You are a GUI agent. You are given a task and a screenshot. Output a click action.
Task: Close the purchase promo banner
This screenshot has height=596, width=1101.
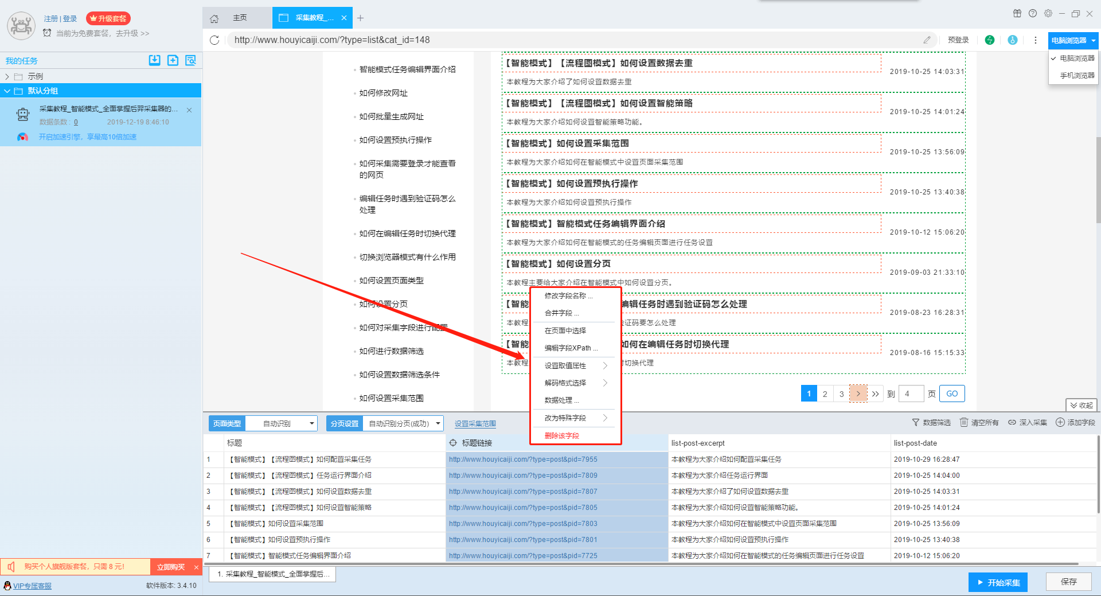196,567
